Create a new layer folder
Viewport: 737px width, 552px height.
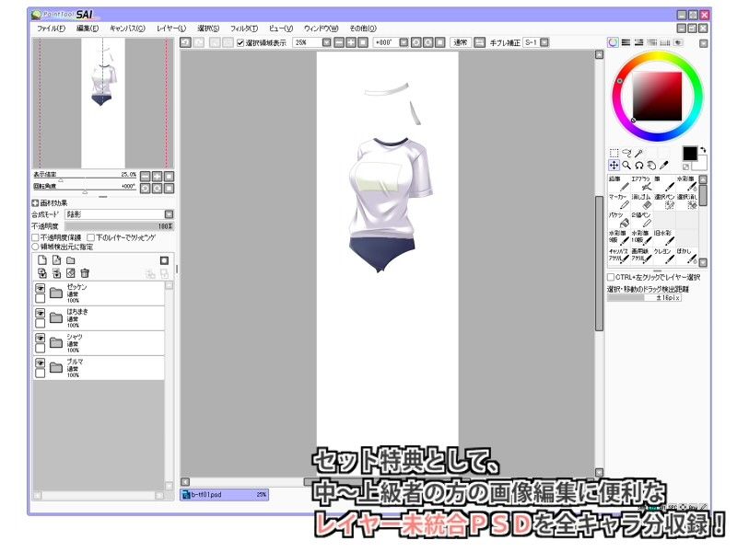(70, 260)
